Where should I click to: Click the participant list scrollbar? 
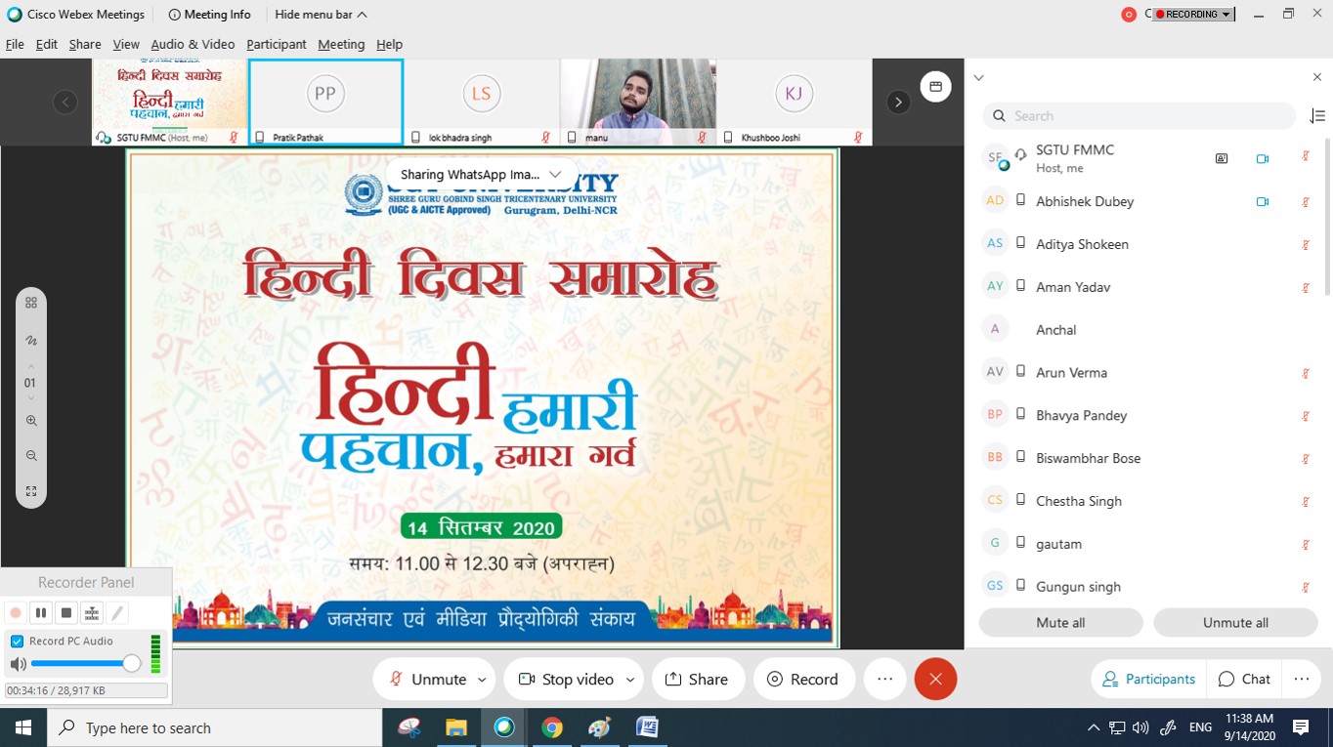(1327, 216)
